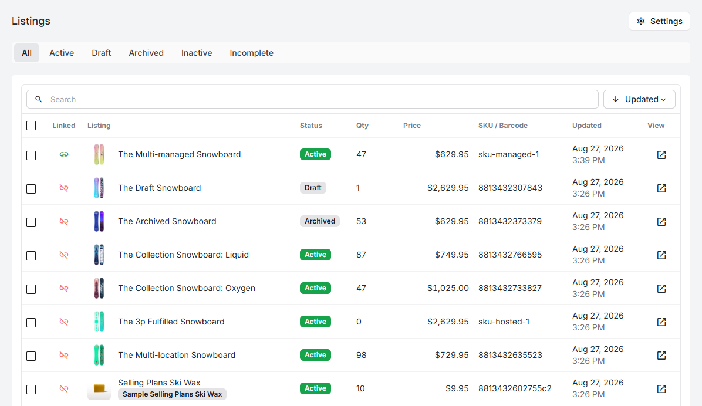Click Collection Snowboard: Oxygen thumbnail
The height and width of the screenshot is (406, 702).
99,288
